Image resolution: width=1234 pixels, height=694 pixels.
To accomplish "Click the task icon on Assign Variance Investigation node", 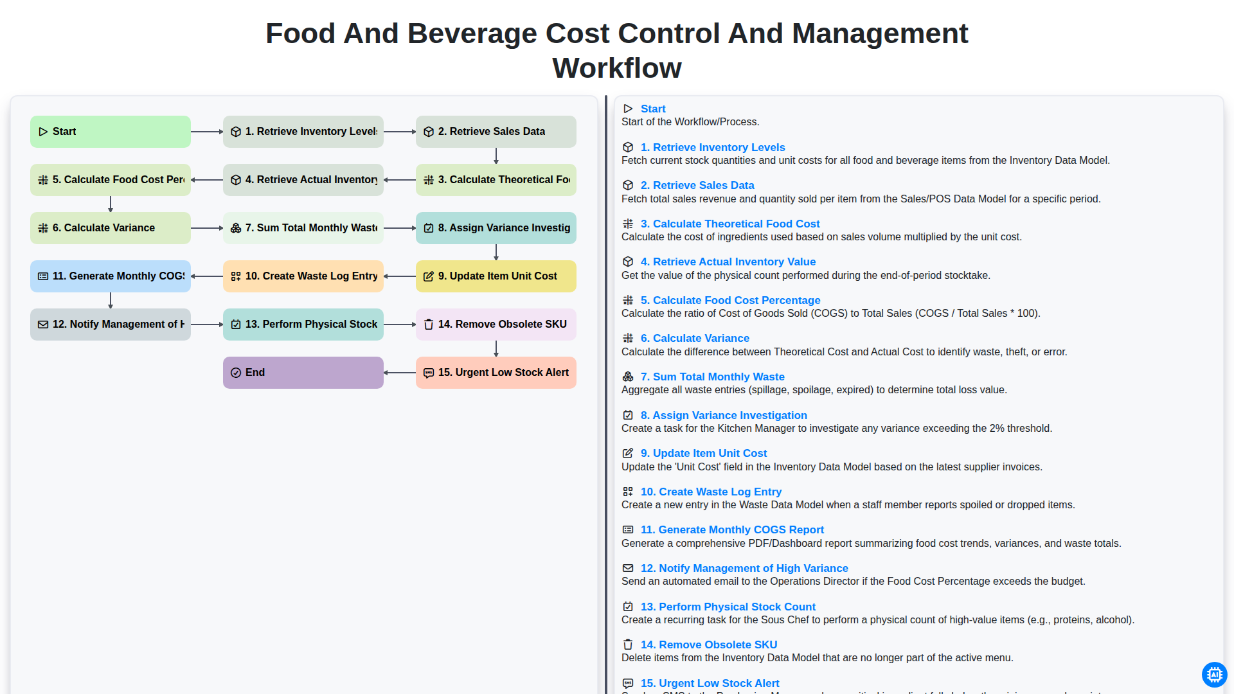I will click(429, 228).
